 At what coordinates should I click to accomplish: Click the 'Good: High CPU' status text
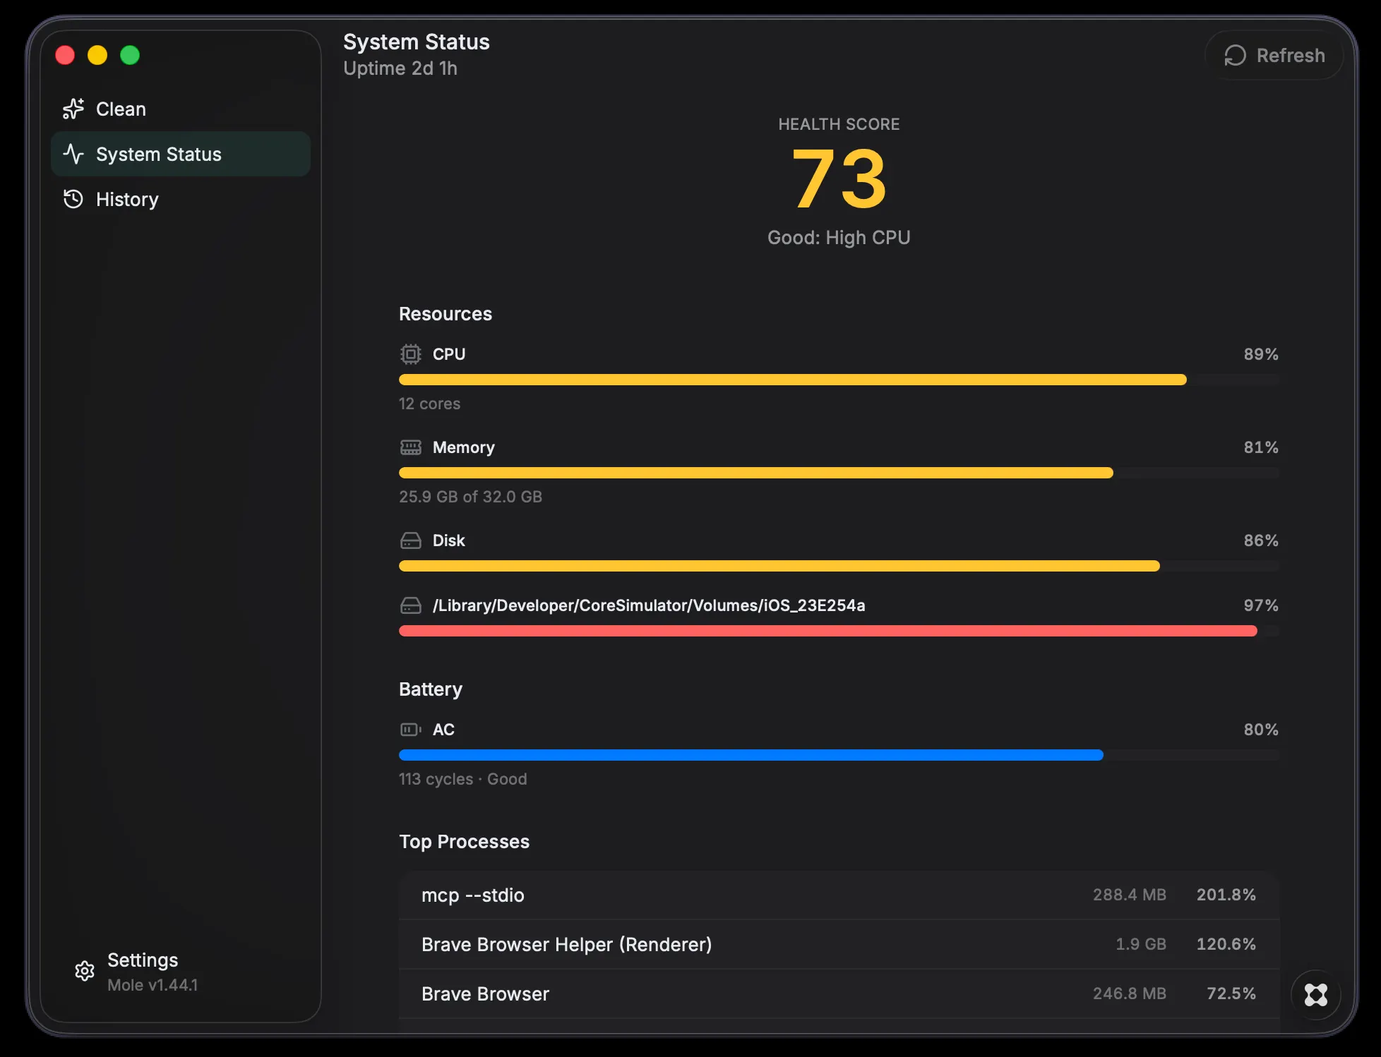(839, 238)
